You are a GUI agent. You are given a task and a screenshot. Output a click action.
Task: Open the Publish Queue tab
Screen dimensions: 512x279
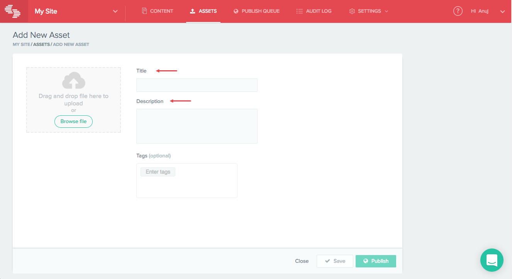256,11
